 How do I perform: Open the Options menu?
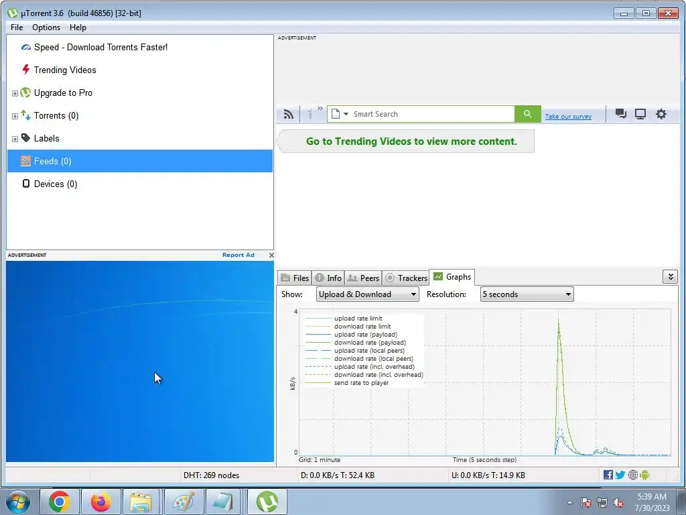tap(46, 27)
